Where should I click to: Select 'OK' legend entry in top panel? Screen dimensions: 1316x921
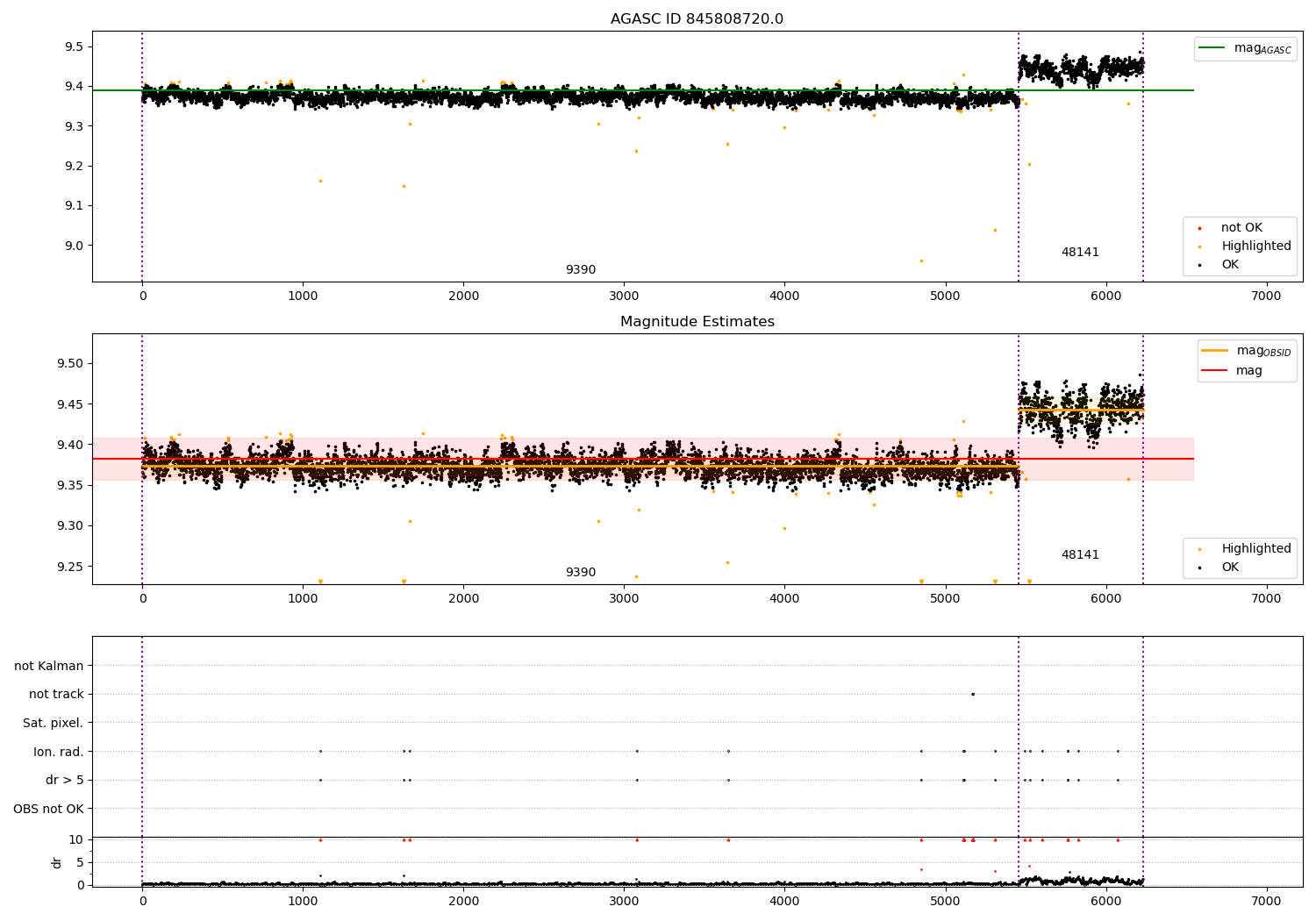pyautogui.click(x=1230, y=265)
